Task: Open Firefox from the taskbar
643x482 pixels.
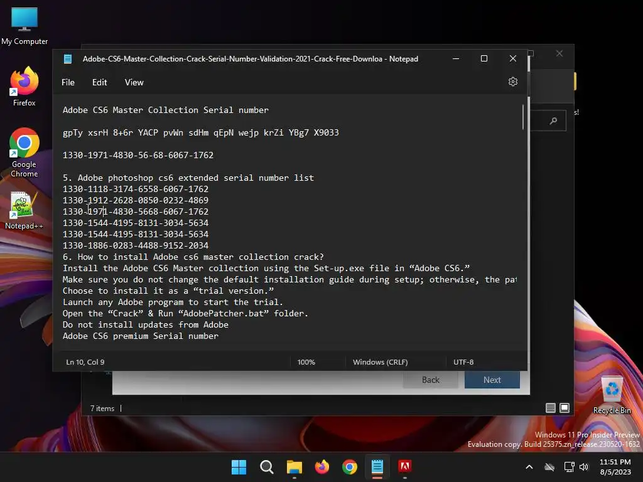Action: pos(322,467)
